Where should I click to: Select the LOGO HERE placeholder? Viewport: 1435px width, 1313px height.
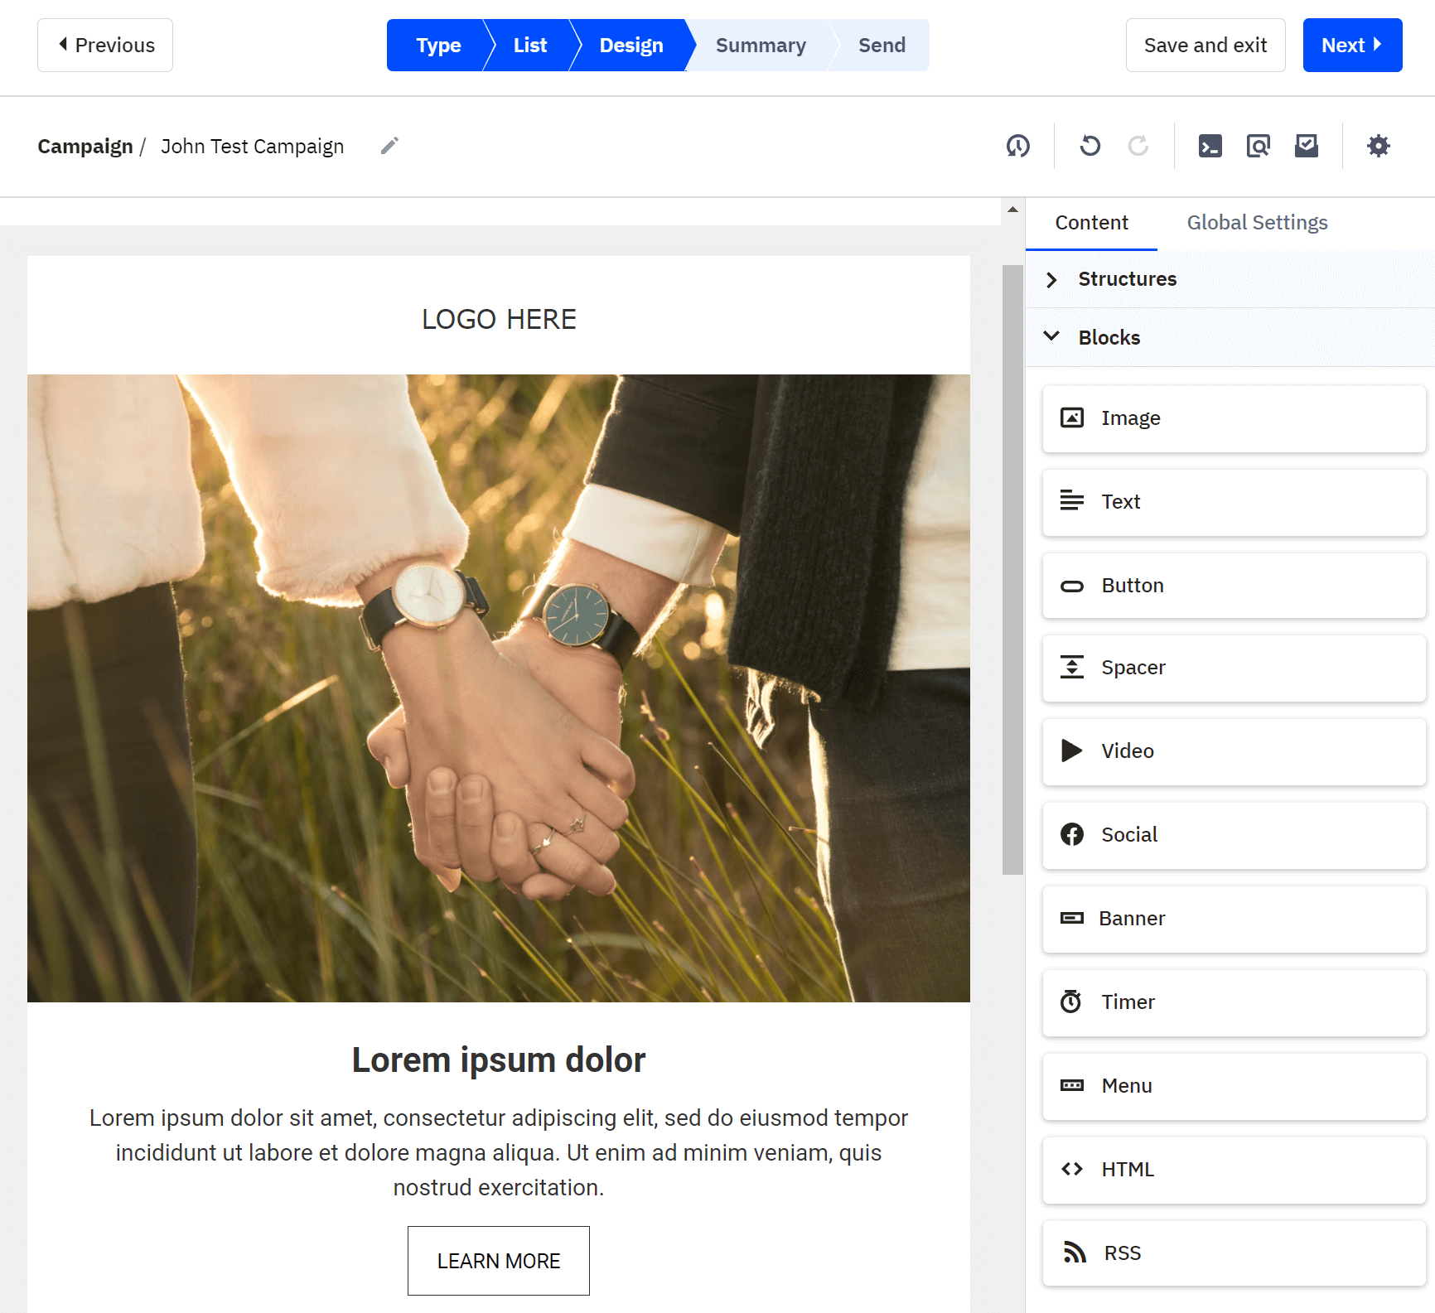499,319
